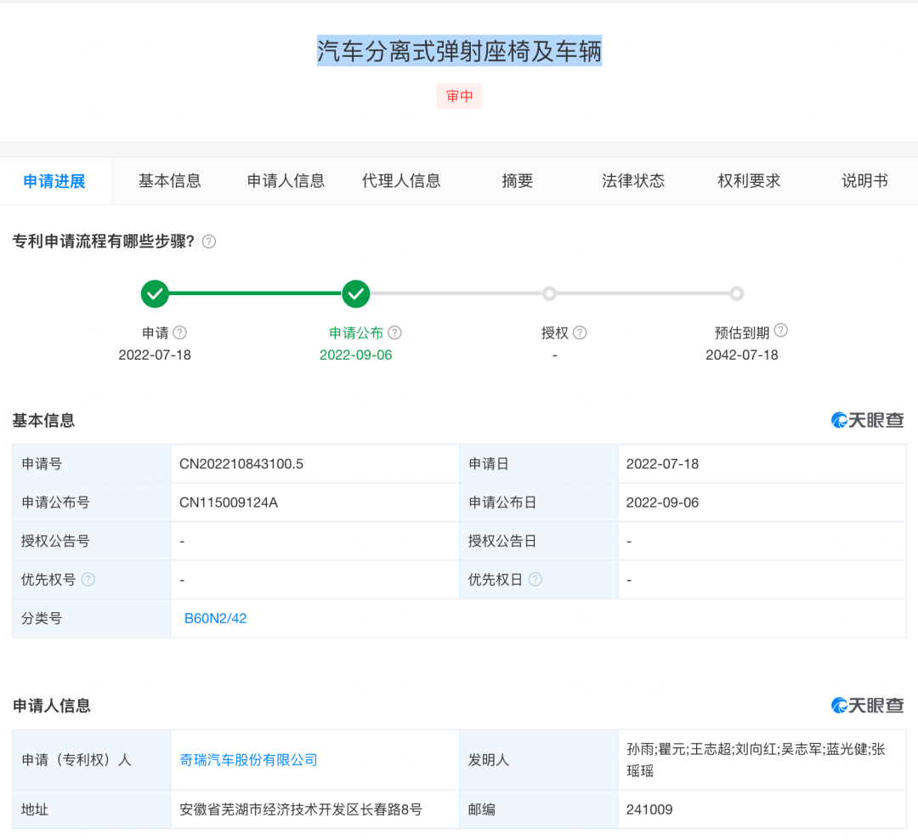Click estimated expiry date 2042-07-18
The height and width of the screenshot is (840, 918).
pyautogui.click(x=742, y=355)
